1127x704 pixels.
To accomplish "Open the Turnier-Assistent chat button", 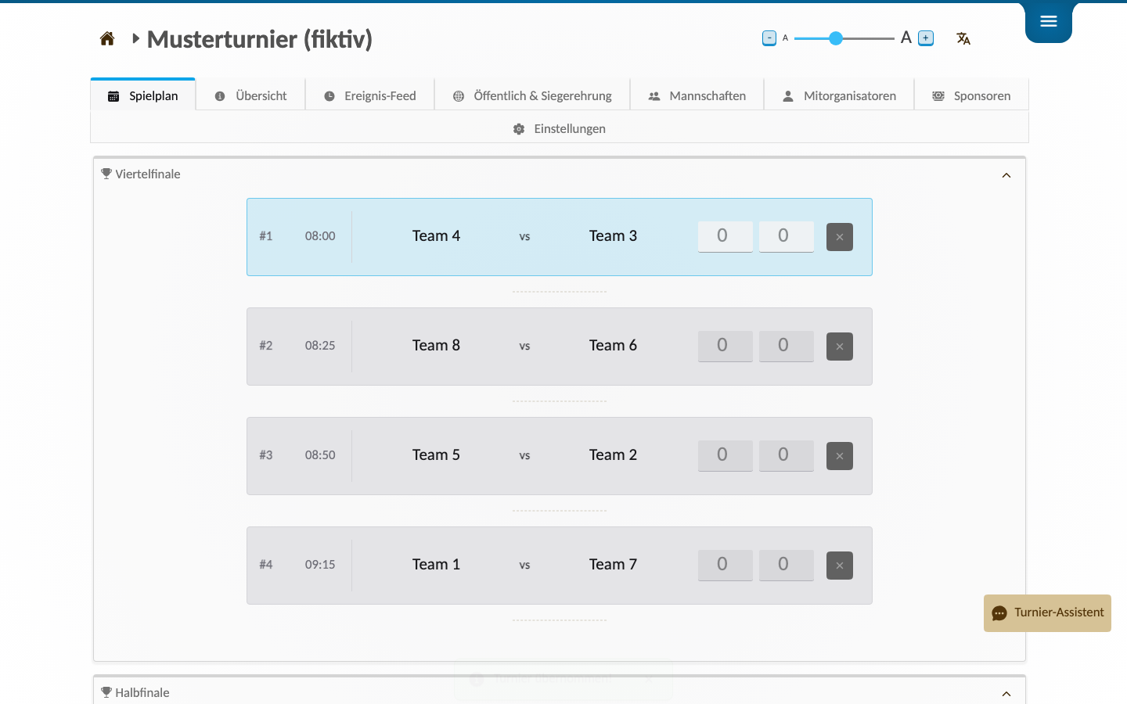I will point(1047,613).
